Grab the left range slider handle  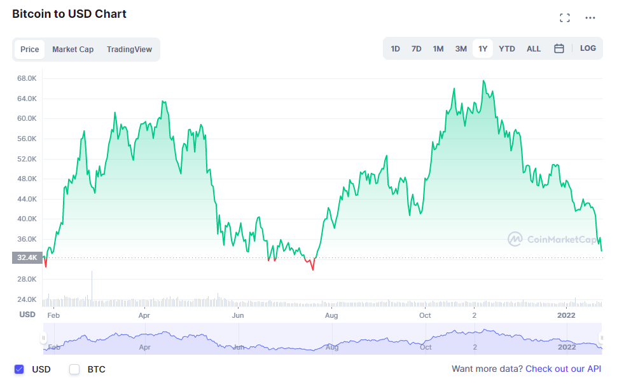pyautogui.click(x=44, y=338)
